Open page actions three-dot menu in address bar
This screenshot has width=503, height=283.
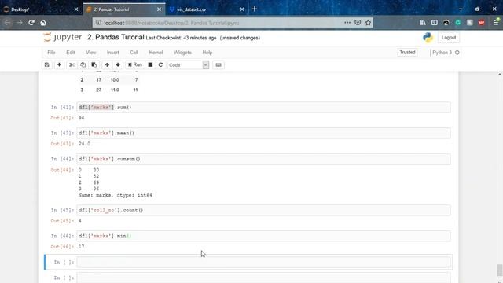(x=347, y=23)
